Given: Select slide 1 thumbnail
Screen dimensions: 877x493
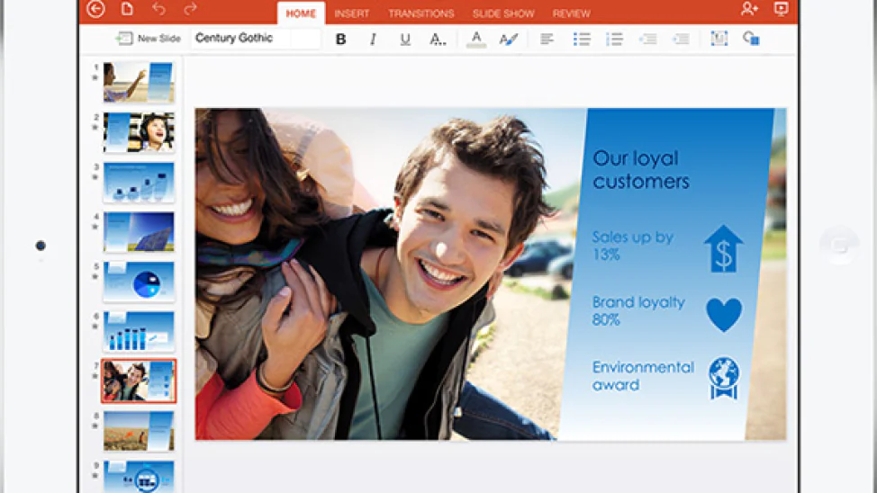Looking at the screenshot, I should (139, 82).
